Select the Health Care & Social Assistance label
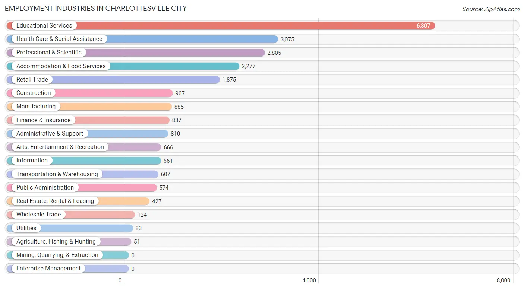The image size is (524, 289). [59, 39]
